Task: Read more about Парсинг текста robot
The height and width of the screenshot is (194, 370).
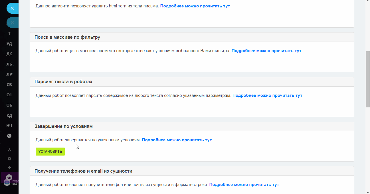Action: click(x=267, y=95)
